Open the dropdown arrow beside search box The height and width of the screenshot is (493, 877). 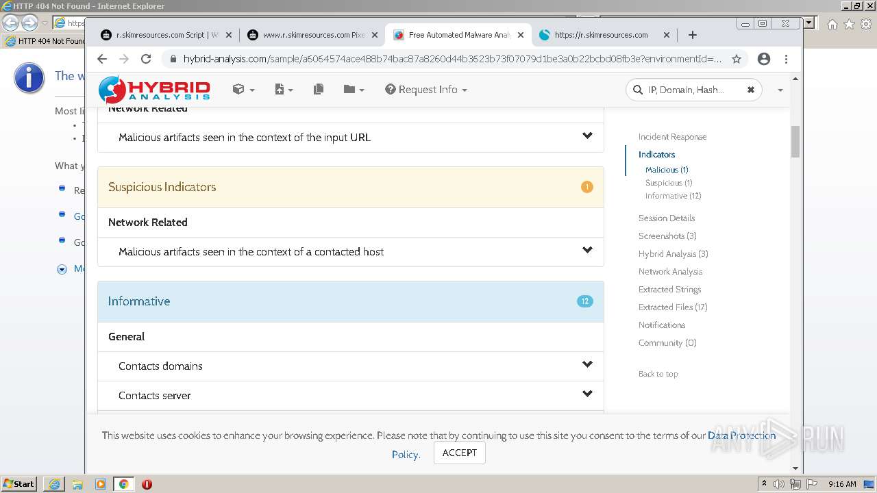point(780,90)
